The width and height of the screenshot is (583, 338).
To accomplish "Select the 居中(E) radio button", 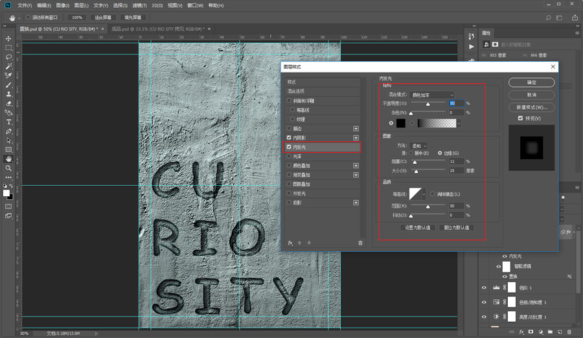I will click(411, 153).
